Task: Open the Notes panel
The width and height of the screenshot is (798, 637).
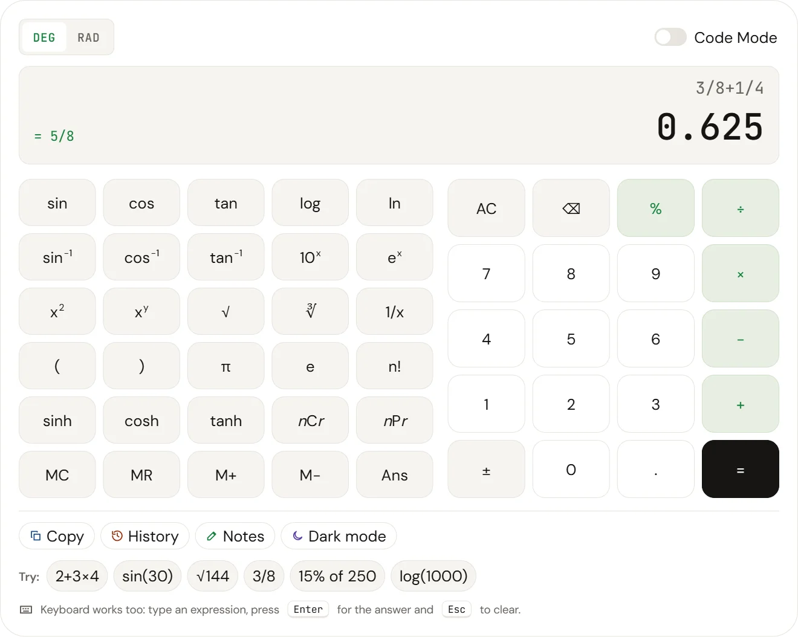Action: click(x=235, y=536)
